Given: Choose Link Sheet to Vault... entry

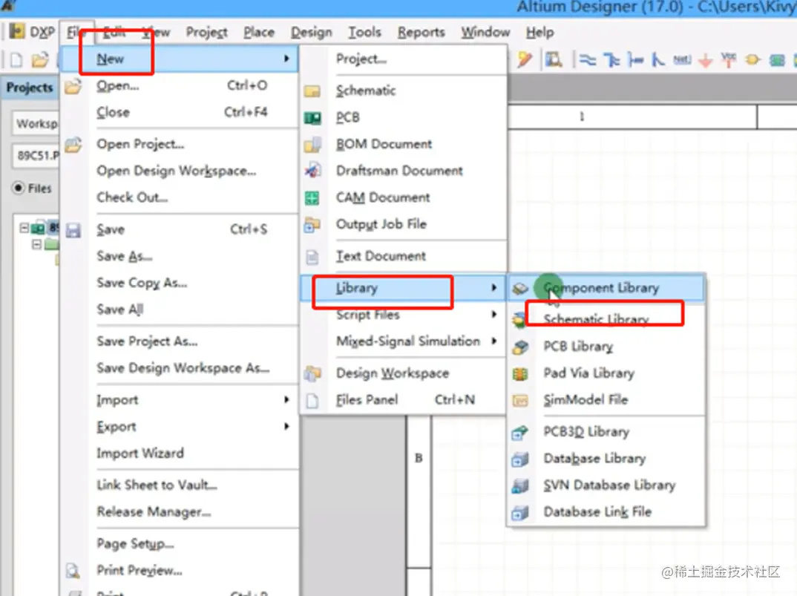Looking at the screenshot, I should click(179, 485).
